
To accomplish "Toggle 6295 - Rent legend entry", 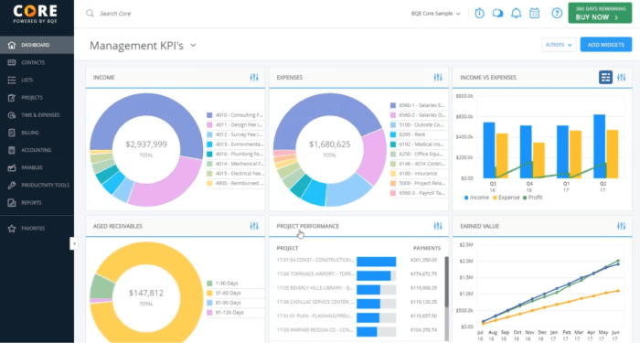I will [x=408, y=134].
